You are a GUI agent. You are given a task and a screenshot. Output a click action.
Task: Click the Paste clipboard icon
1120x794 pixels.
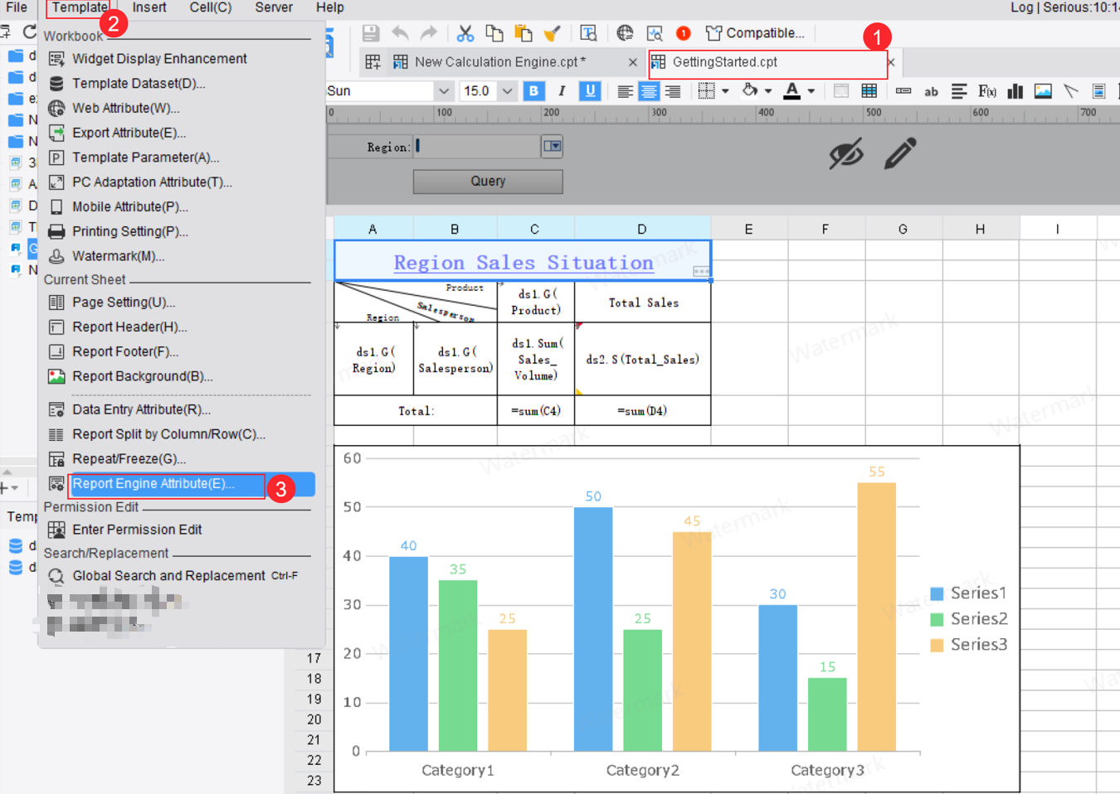(523, 33)
